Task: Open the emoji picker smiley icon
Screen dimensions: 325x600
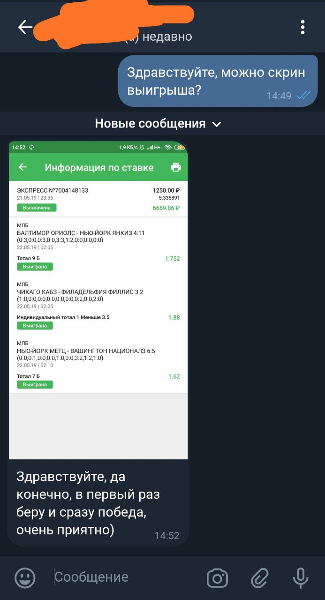Action: point(25,577)
